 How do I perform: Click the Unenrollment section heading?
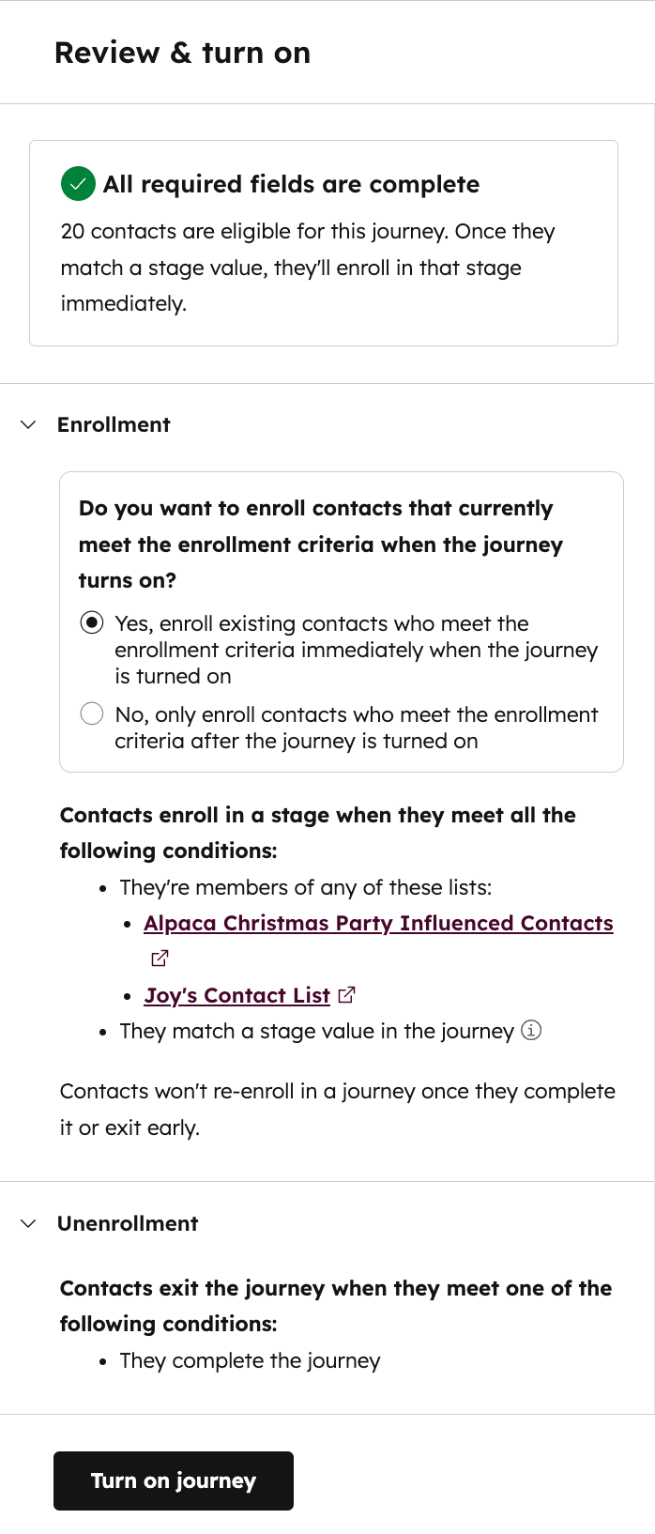128,1223
